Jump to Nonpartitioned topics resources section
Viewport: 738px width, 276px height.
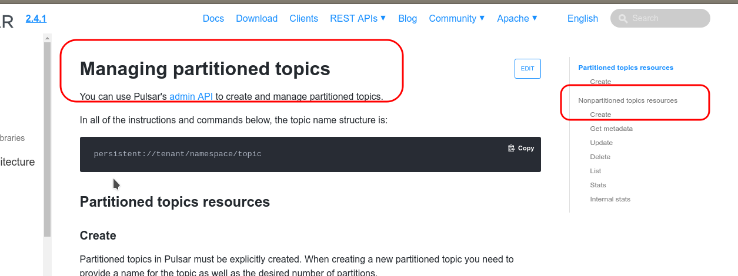pyautogui.click(x=627, y=100)
